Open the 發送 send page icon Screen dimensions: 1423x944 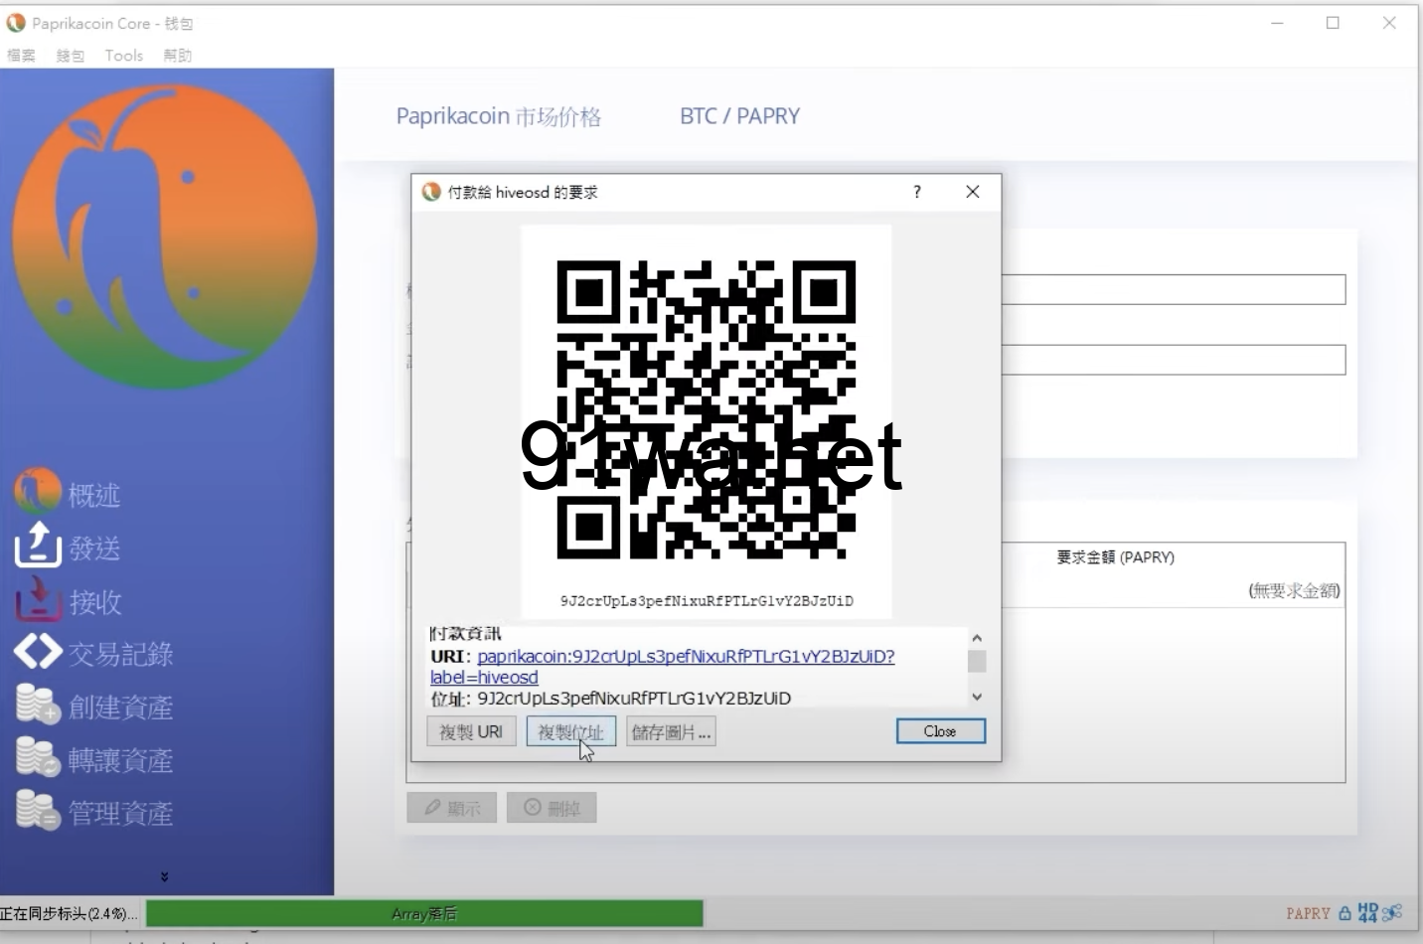pos(38,545)
